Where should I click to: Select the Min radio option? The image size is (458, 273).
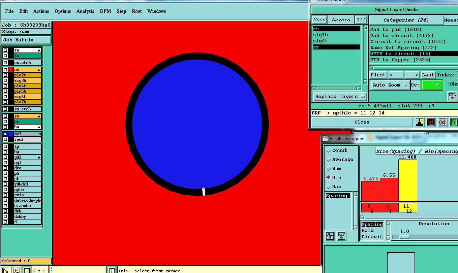tap(329, 177)
